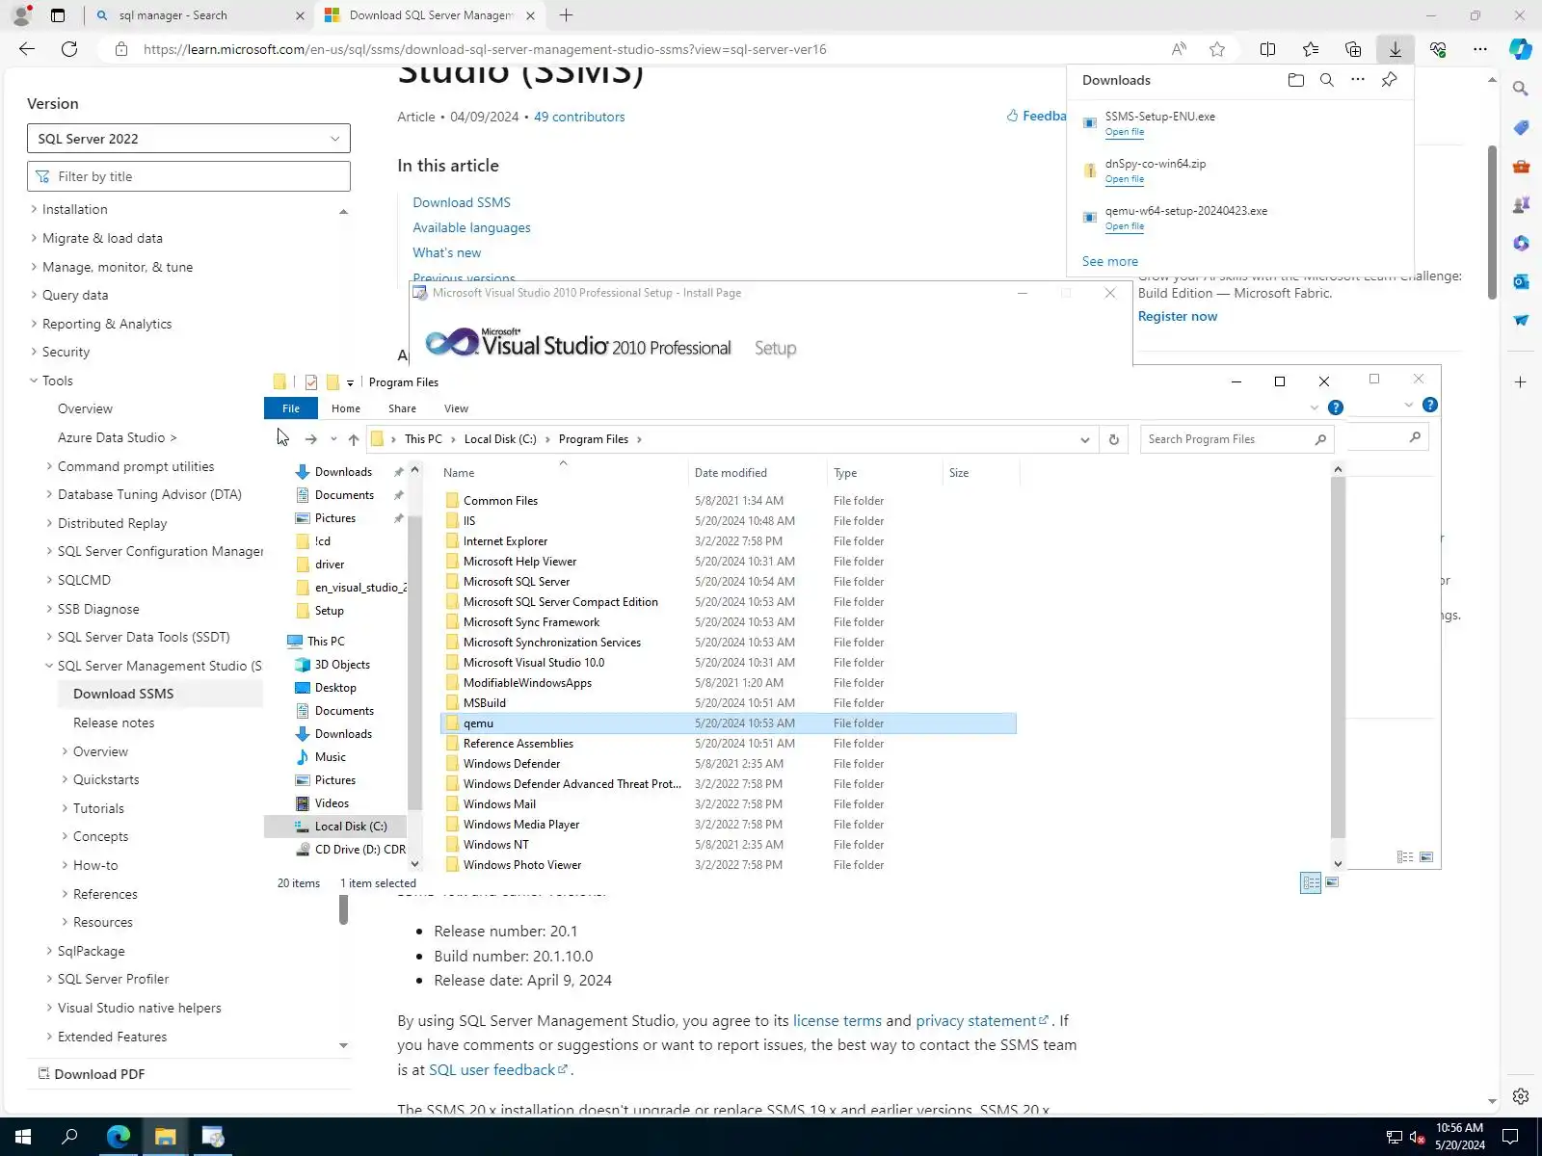Screen dimensions: 1542x1156
Task: Open downloads folder icon in Downloads panel
Action: pos(1295,80)
